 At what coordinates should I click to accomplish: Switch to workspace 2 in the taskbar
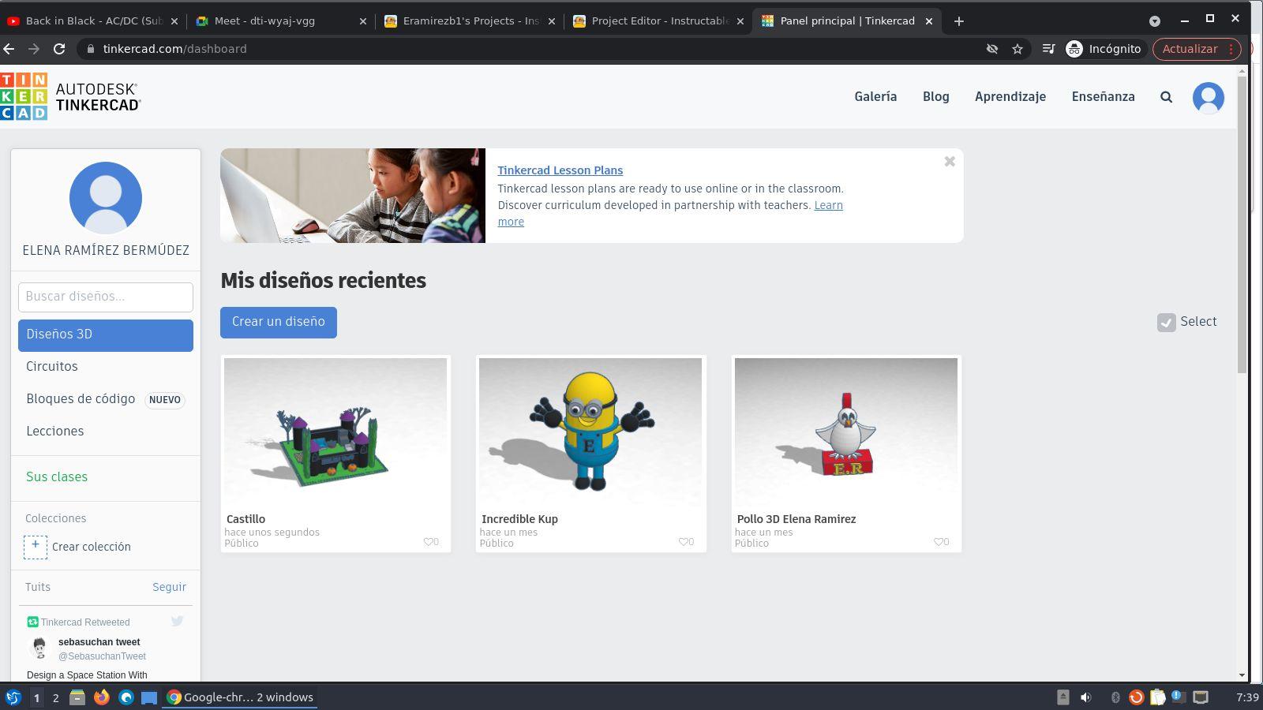55,697
